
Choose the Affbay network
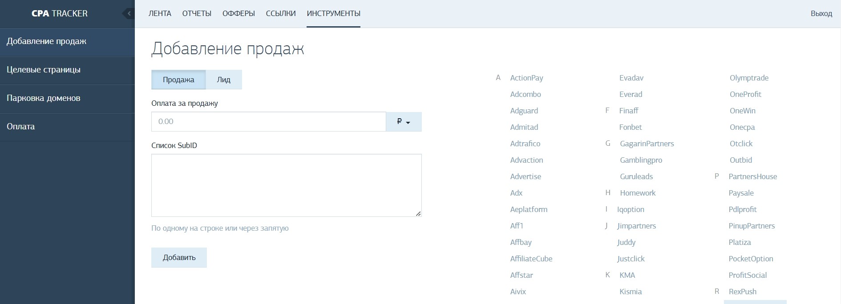[521, 242]
